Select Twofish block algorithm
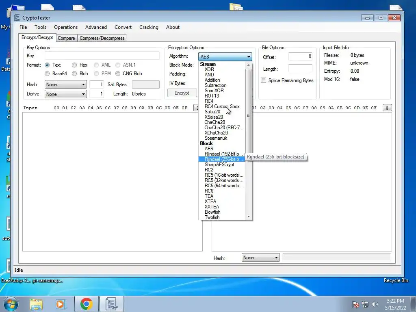The width and height of the screenshot is (416, 312). [212, 217]
